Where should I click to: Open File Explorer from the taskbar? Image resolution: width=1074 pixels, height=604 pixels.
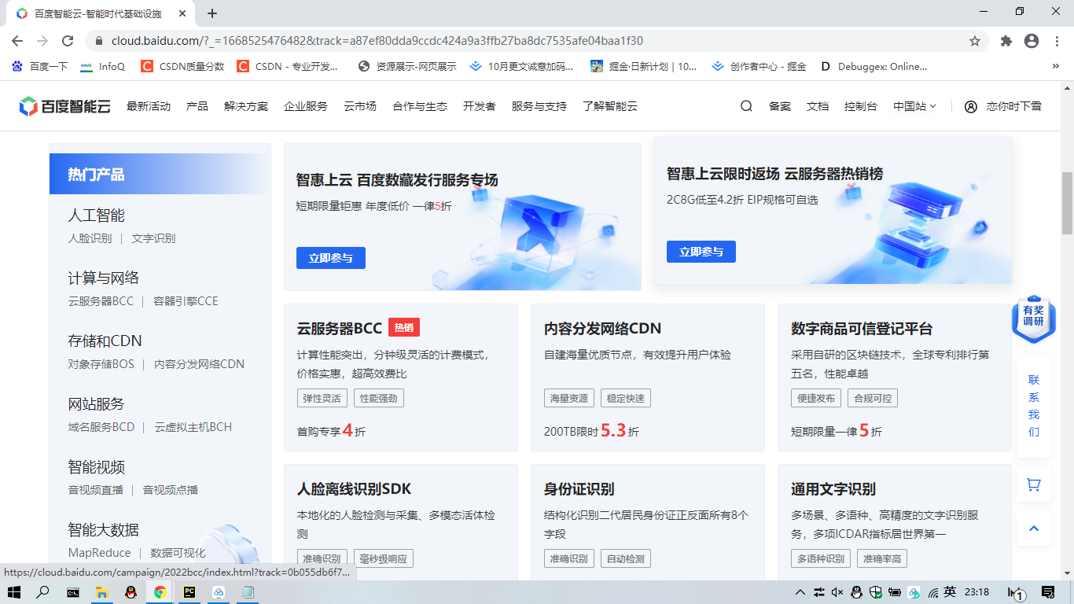click(101, 592)
